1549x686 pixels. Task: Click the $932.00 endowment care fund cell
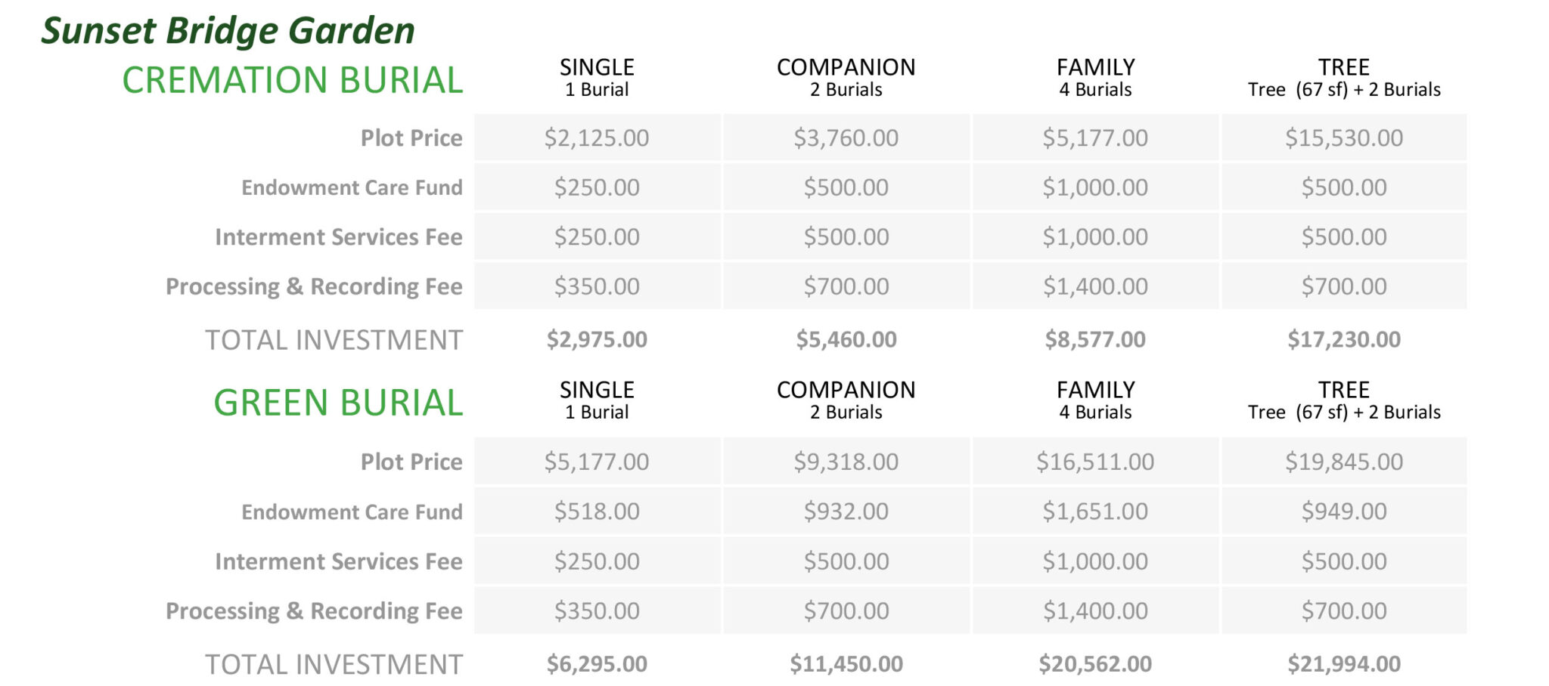(846, 511)
